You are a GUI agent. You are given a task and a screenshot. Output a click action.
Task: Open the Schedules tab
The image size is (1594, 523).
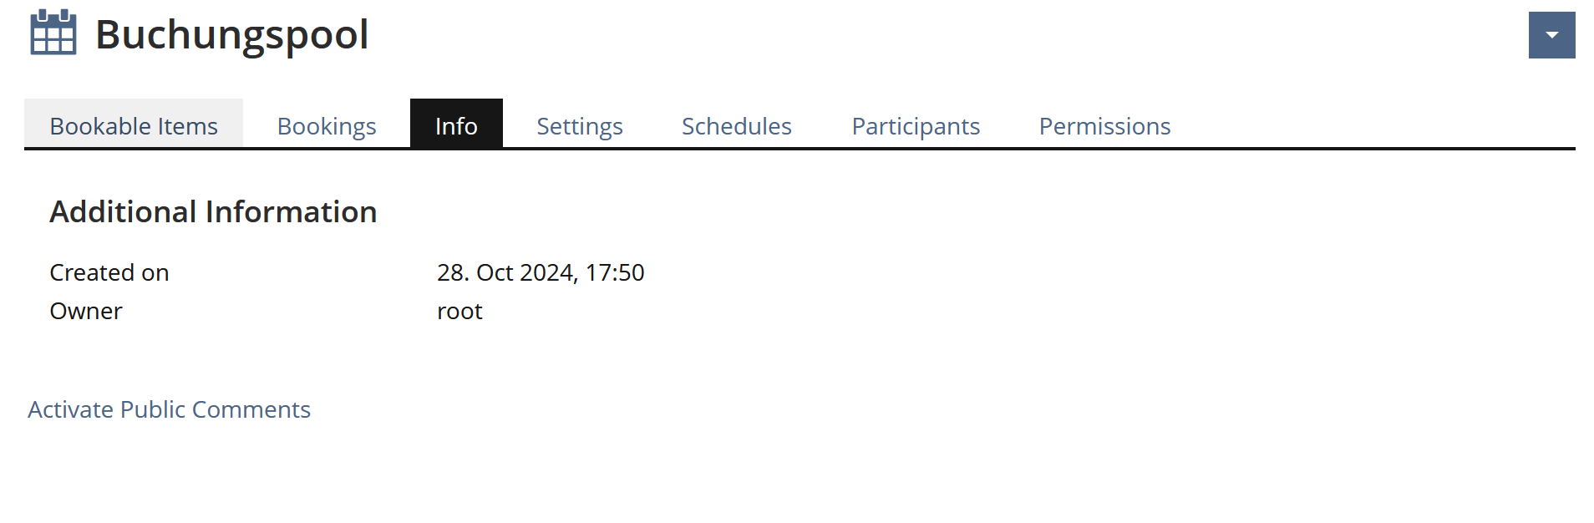(737, 125)
